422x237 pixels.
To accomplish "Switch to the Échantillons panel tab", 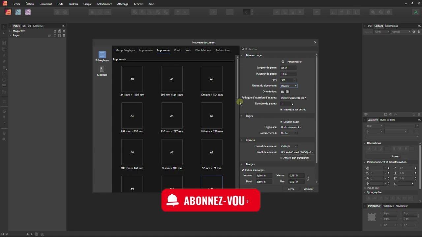I will coord(391,26).
